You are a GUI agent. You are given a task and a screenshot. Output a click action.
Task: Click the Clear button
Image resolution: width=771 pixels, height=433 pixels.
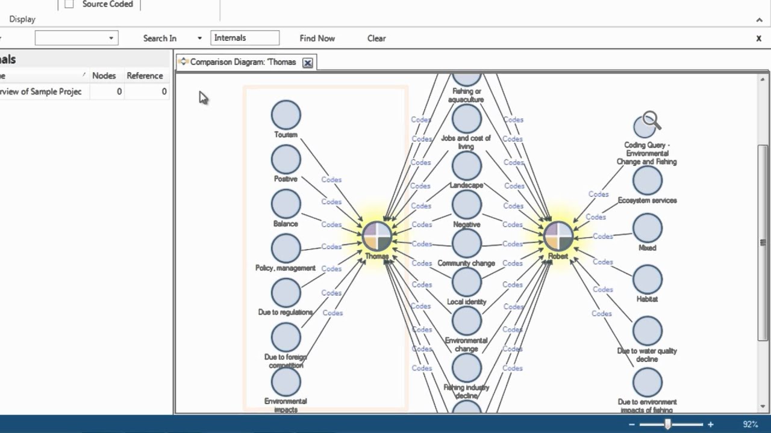tap(376, 38)
